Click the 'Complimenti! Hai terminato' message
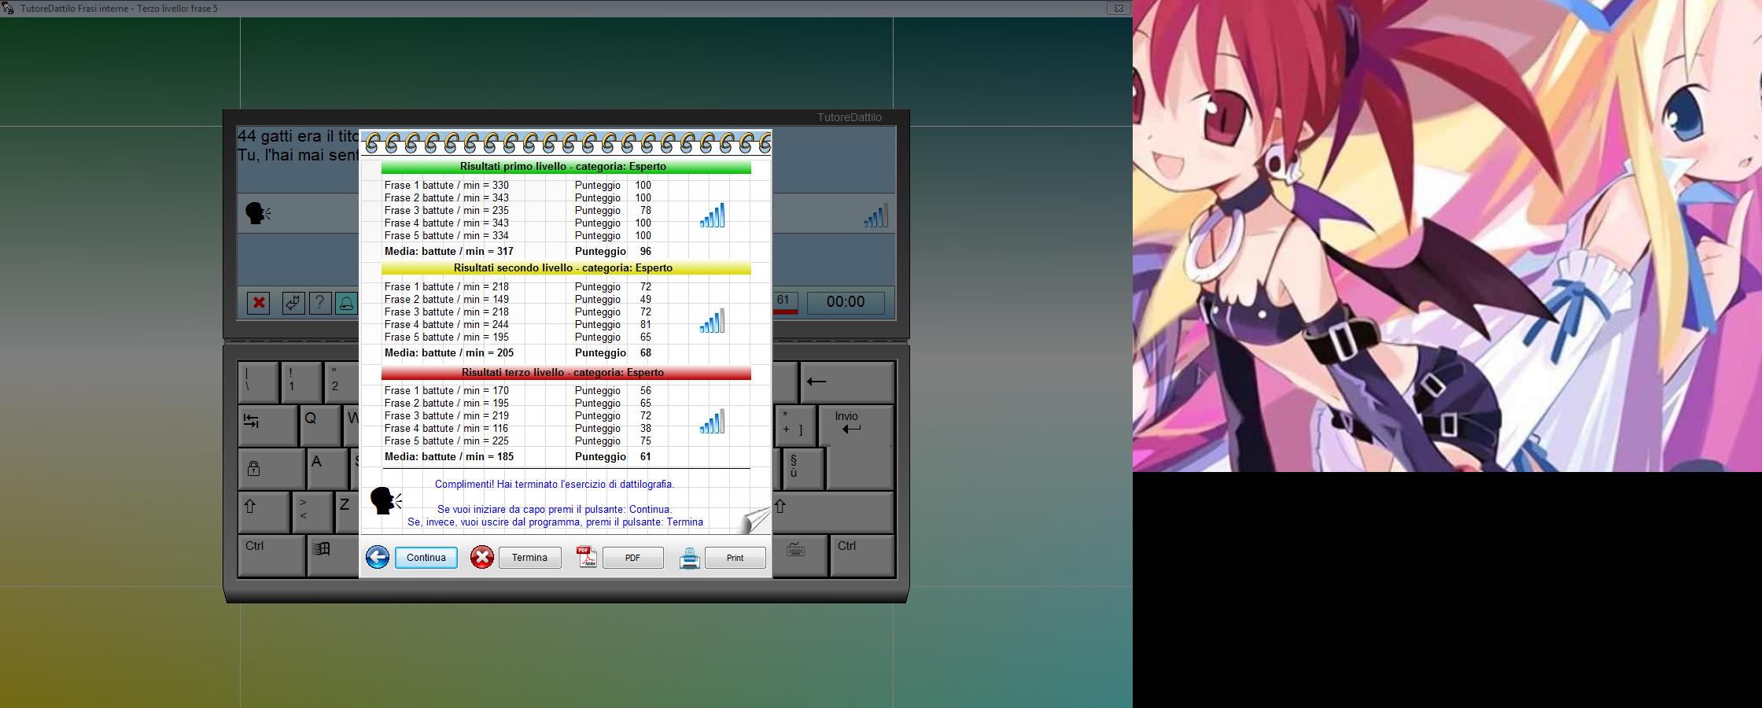 tap(555, 485)
